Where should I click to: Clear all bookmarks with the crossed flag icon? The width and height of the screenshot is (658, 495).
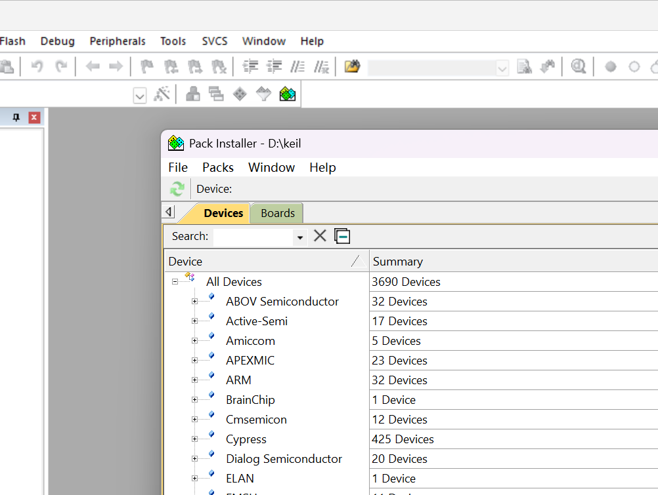[x=219, y=66]
